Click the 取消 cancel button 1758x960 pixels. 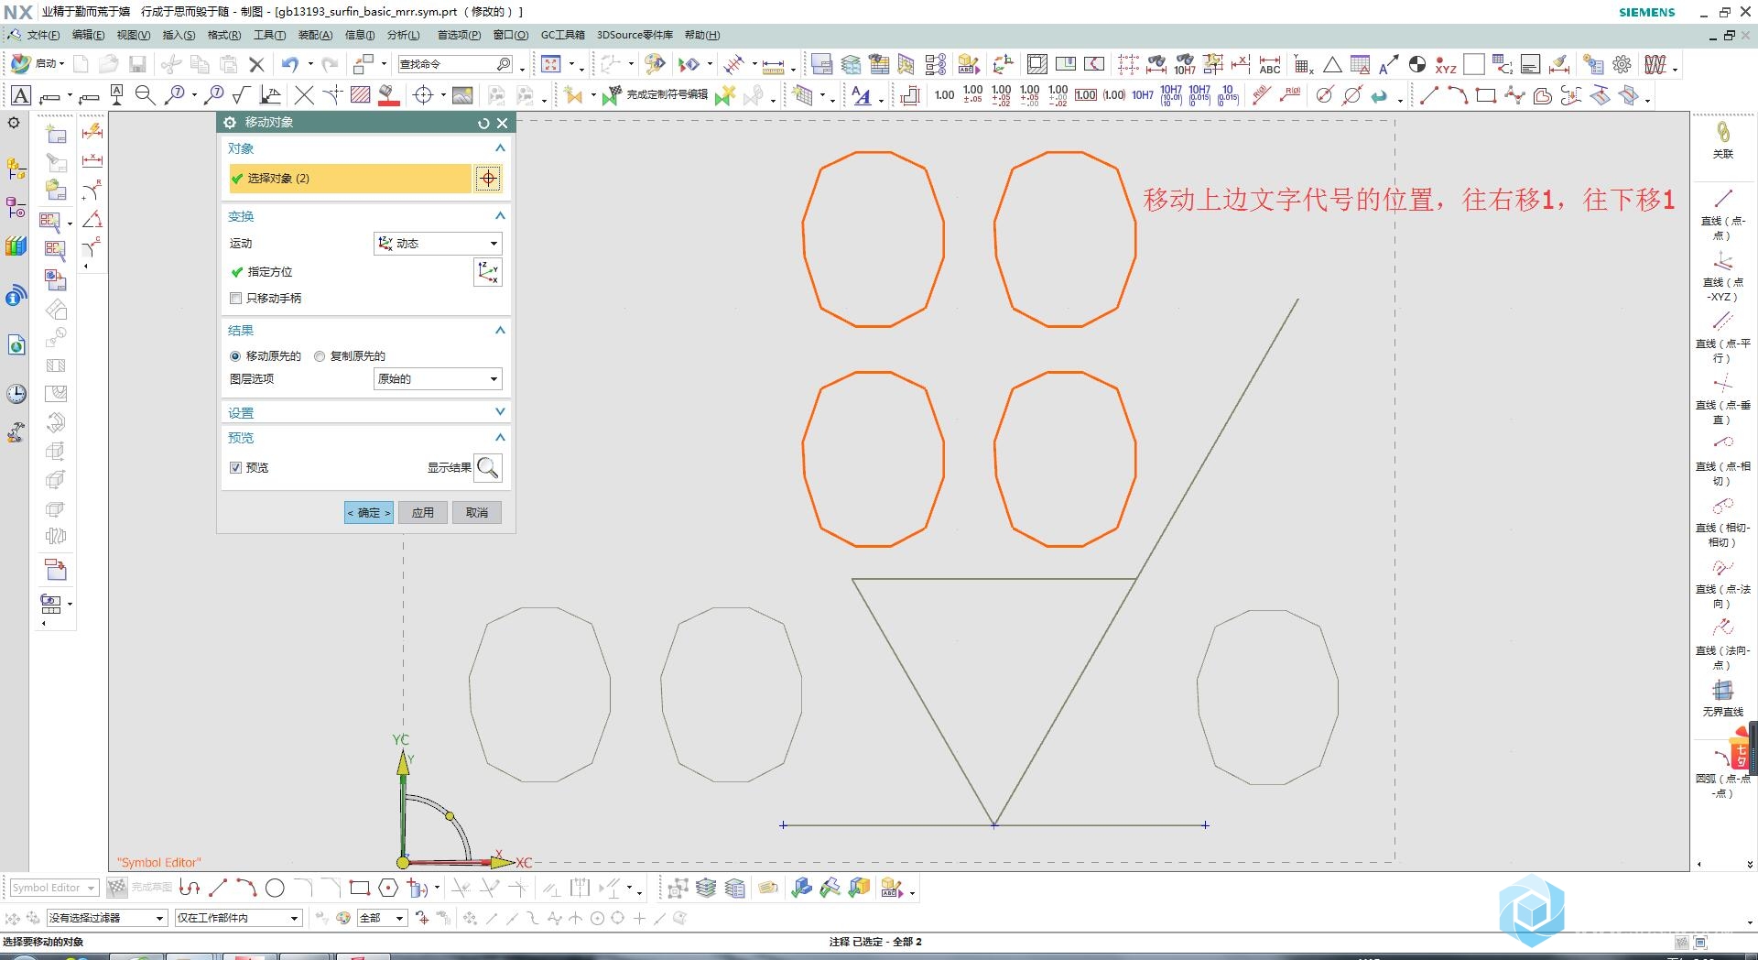point(477,513)
